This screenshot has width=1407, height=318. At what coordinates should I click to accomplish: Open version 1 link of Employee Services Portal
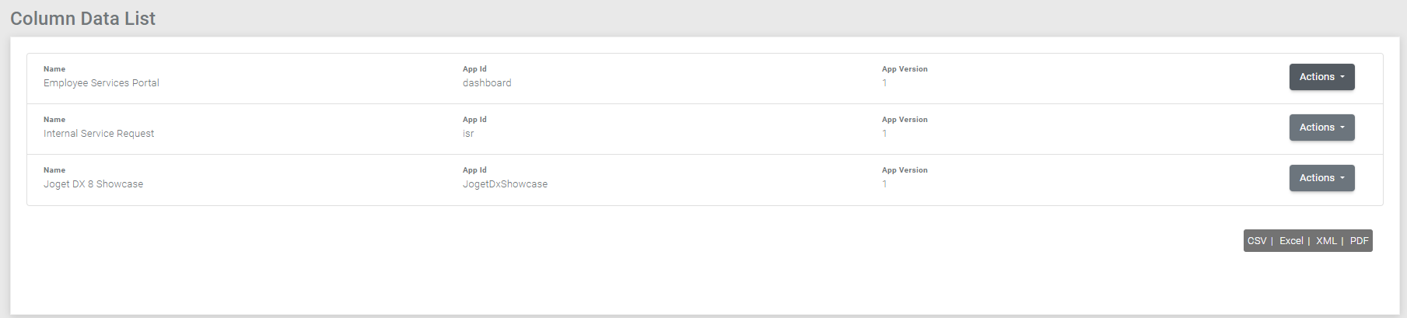884,83
